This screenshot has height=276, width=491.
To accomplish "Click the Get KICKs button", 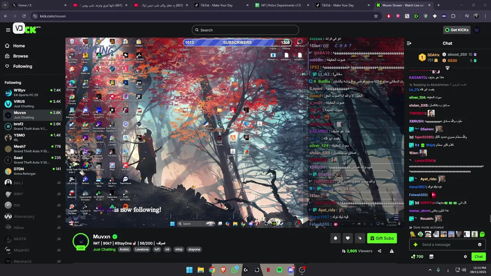I will pos(456,30).
